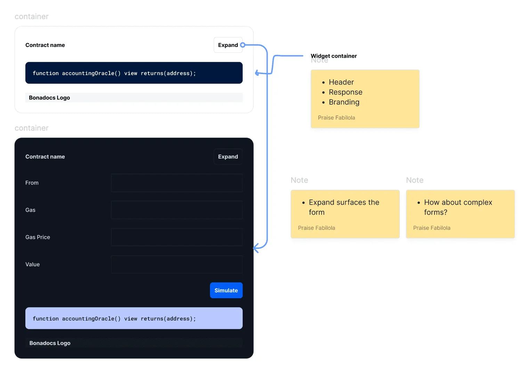Click the Value field label
527x383 pixels.
[x=33, y=264]
